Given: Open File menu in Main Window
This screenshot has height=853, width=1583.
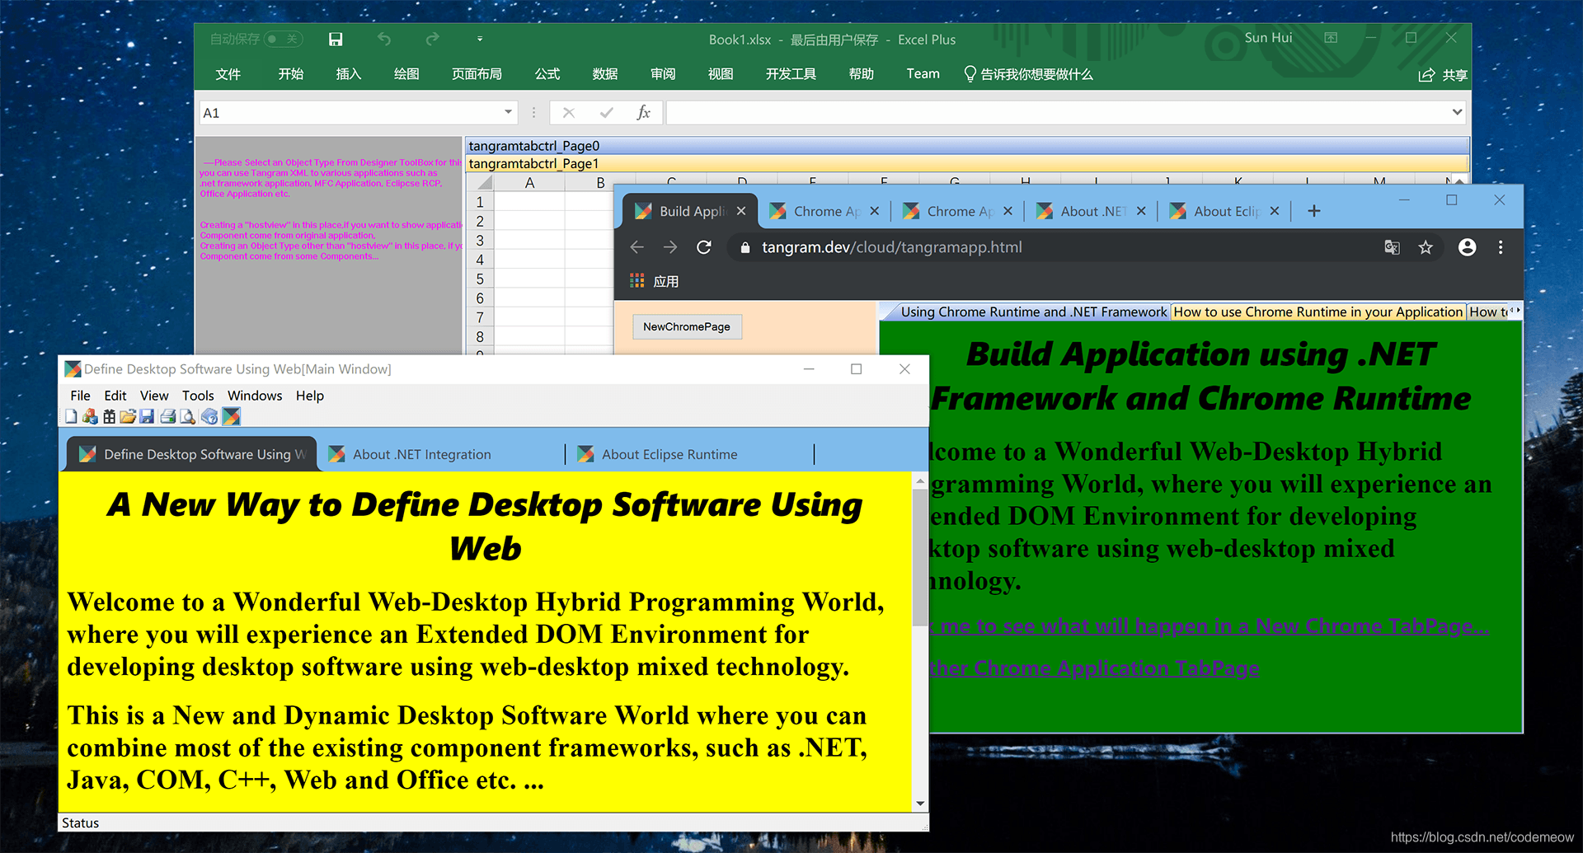Looking at the screenshot, I should pyautogui.click(x=81, y=396).
